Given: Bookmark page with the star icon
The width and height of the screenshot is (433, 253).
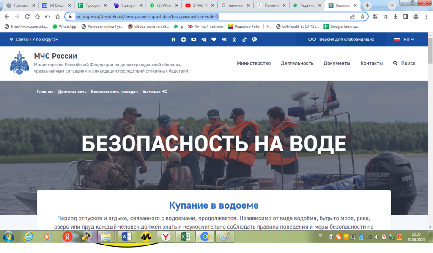Looking at the screenshot, I should 362,16.
